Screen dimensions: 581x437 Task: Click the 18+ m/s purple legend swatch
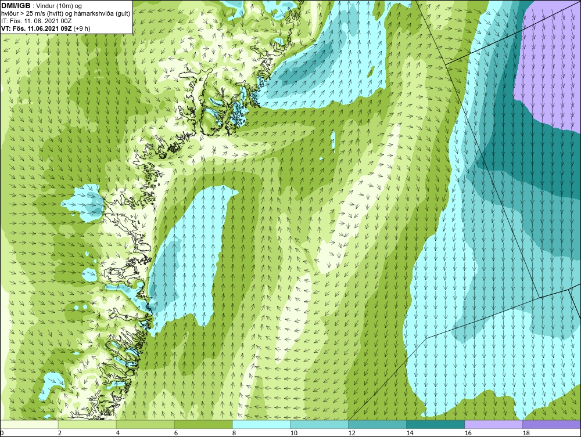(x=552, y=424)
